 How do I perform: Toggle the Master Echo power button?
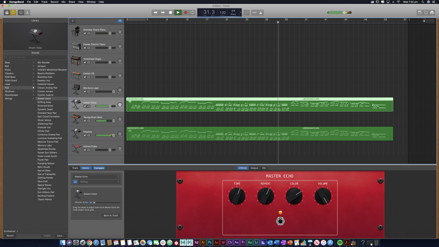click(76, 182)
